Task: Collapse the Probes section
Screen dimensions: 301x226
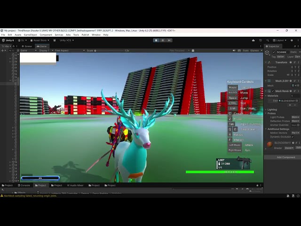Action: tap(266, 113)
